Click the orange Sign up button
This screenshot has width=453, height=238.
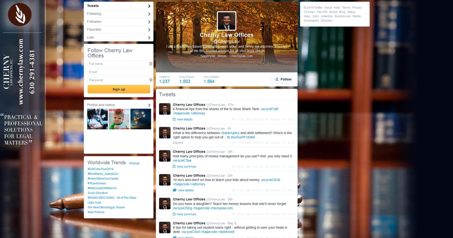pyautogui.click(x=119, y=89)
